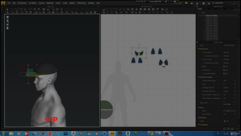The width and height of the screenshot is (241, 136).
Task: Select the highlighted Edit Pattern tool in 2D toolbar
Action: (104, 9)
